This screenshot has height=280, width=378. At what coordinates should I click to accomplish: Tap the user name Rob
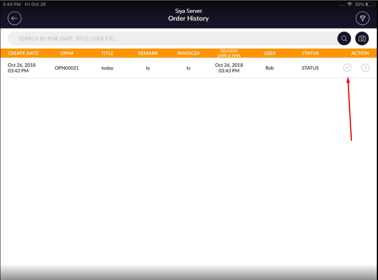[x=269, y=68]
